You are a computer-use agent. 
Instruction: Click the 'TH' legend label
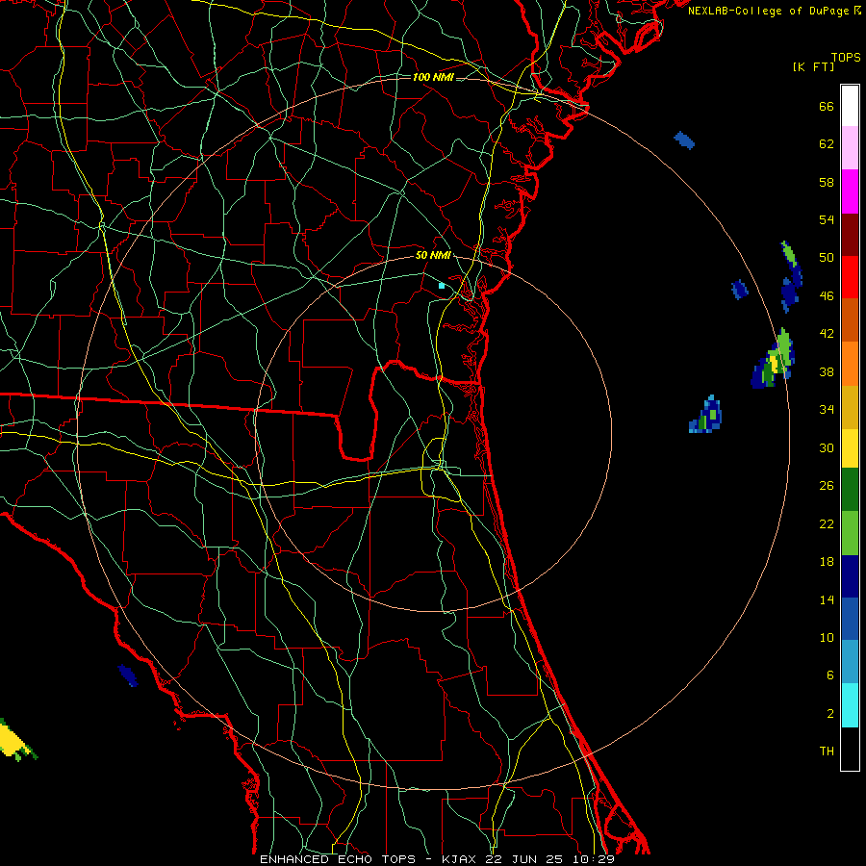point(827,751)
